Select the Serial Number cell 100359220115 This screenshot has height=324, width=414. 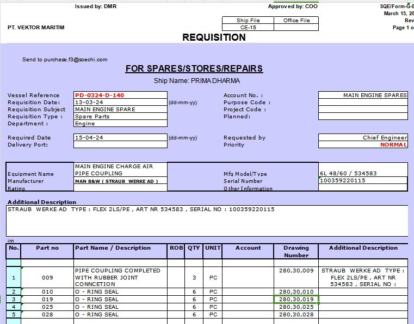[363, 180]
